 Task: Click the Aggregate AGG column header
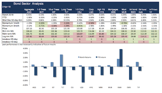coord(29,11)
